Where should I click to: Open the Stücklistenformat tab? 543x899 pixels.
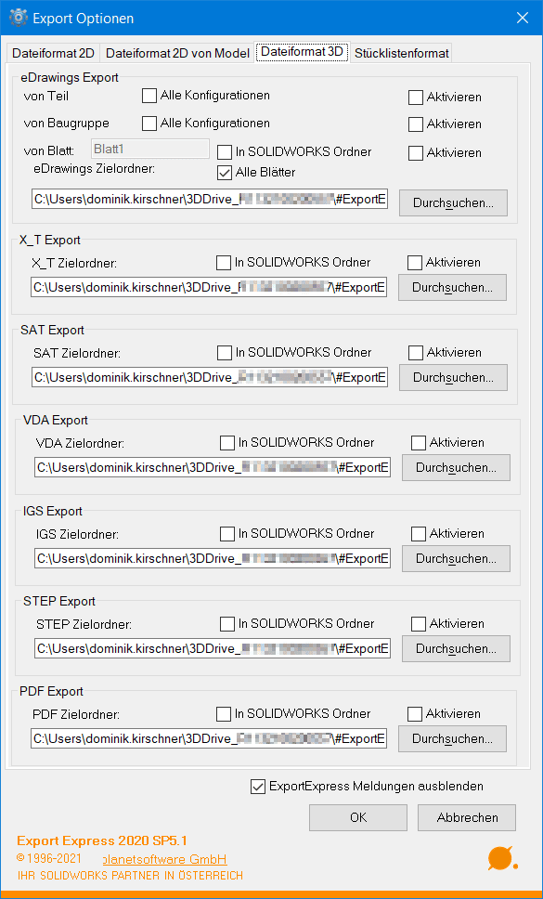pyautogui.click(x=402, y=53)
